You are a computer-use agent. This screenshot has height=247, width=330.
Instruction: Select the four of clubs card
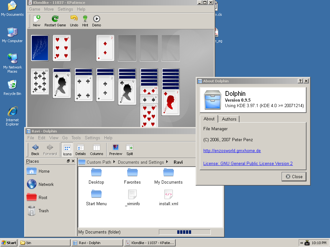(x=83, y=88)
